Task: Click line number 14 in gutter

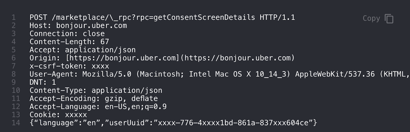Action: pos(16,123)
